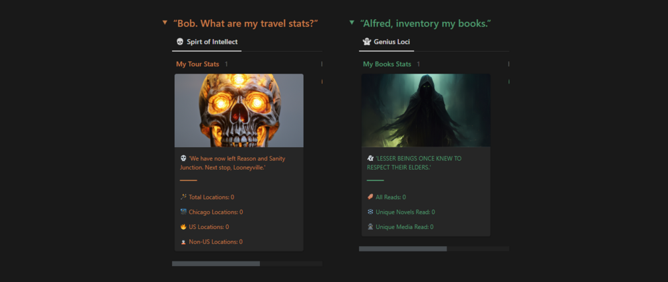Collapse the "Alfred, inventory my books." toggle
Screen dimensions: 668x282
tap(352, 23)
